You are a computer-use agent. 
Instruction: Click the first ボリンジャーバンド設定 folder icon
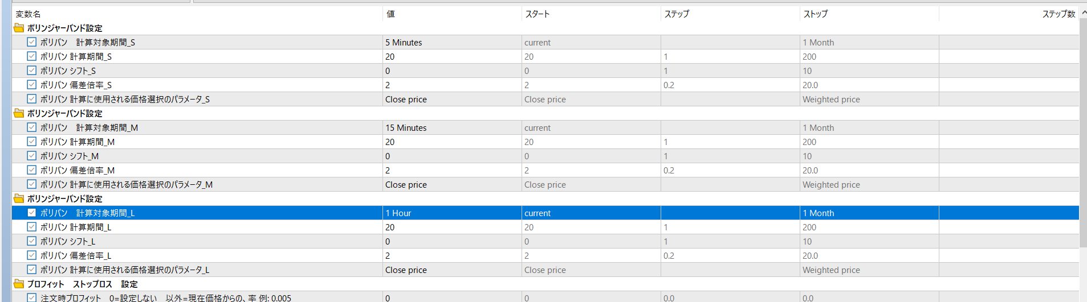pyautogui.click(x=19, y=28)
